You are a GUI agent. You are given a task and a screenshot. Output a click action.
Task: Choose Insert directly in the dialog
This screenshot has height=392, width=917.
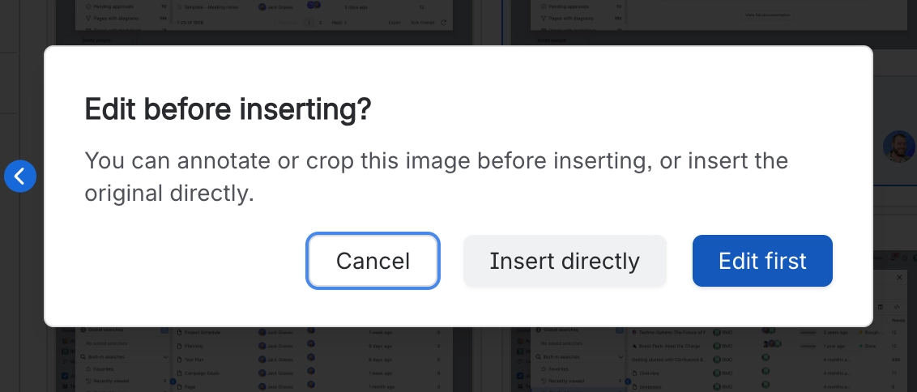[565, 261]
